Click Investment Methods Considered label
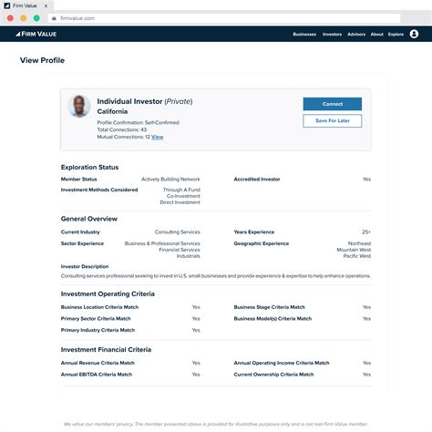The image size is (432, 432). point(99,190)
